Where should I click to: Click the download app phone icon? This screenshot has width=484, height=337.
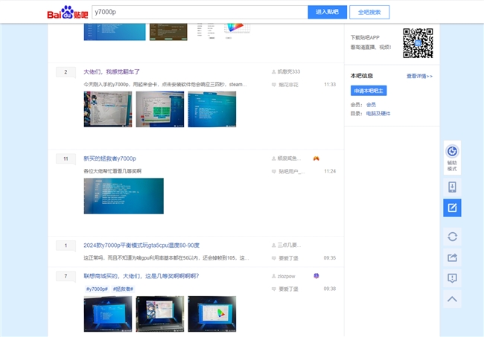click(x=452, y=187)
